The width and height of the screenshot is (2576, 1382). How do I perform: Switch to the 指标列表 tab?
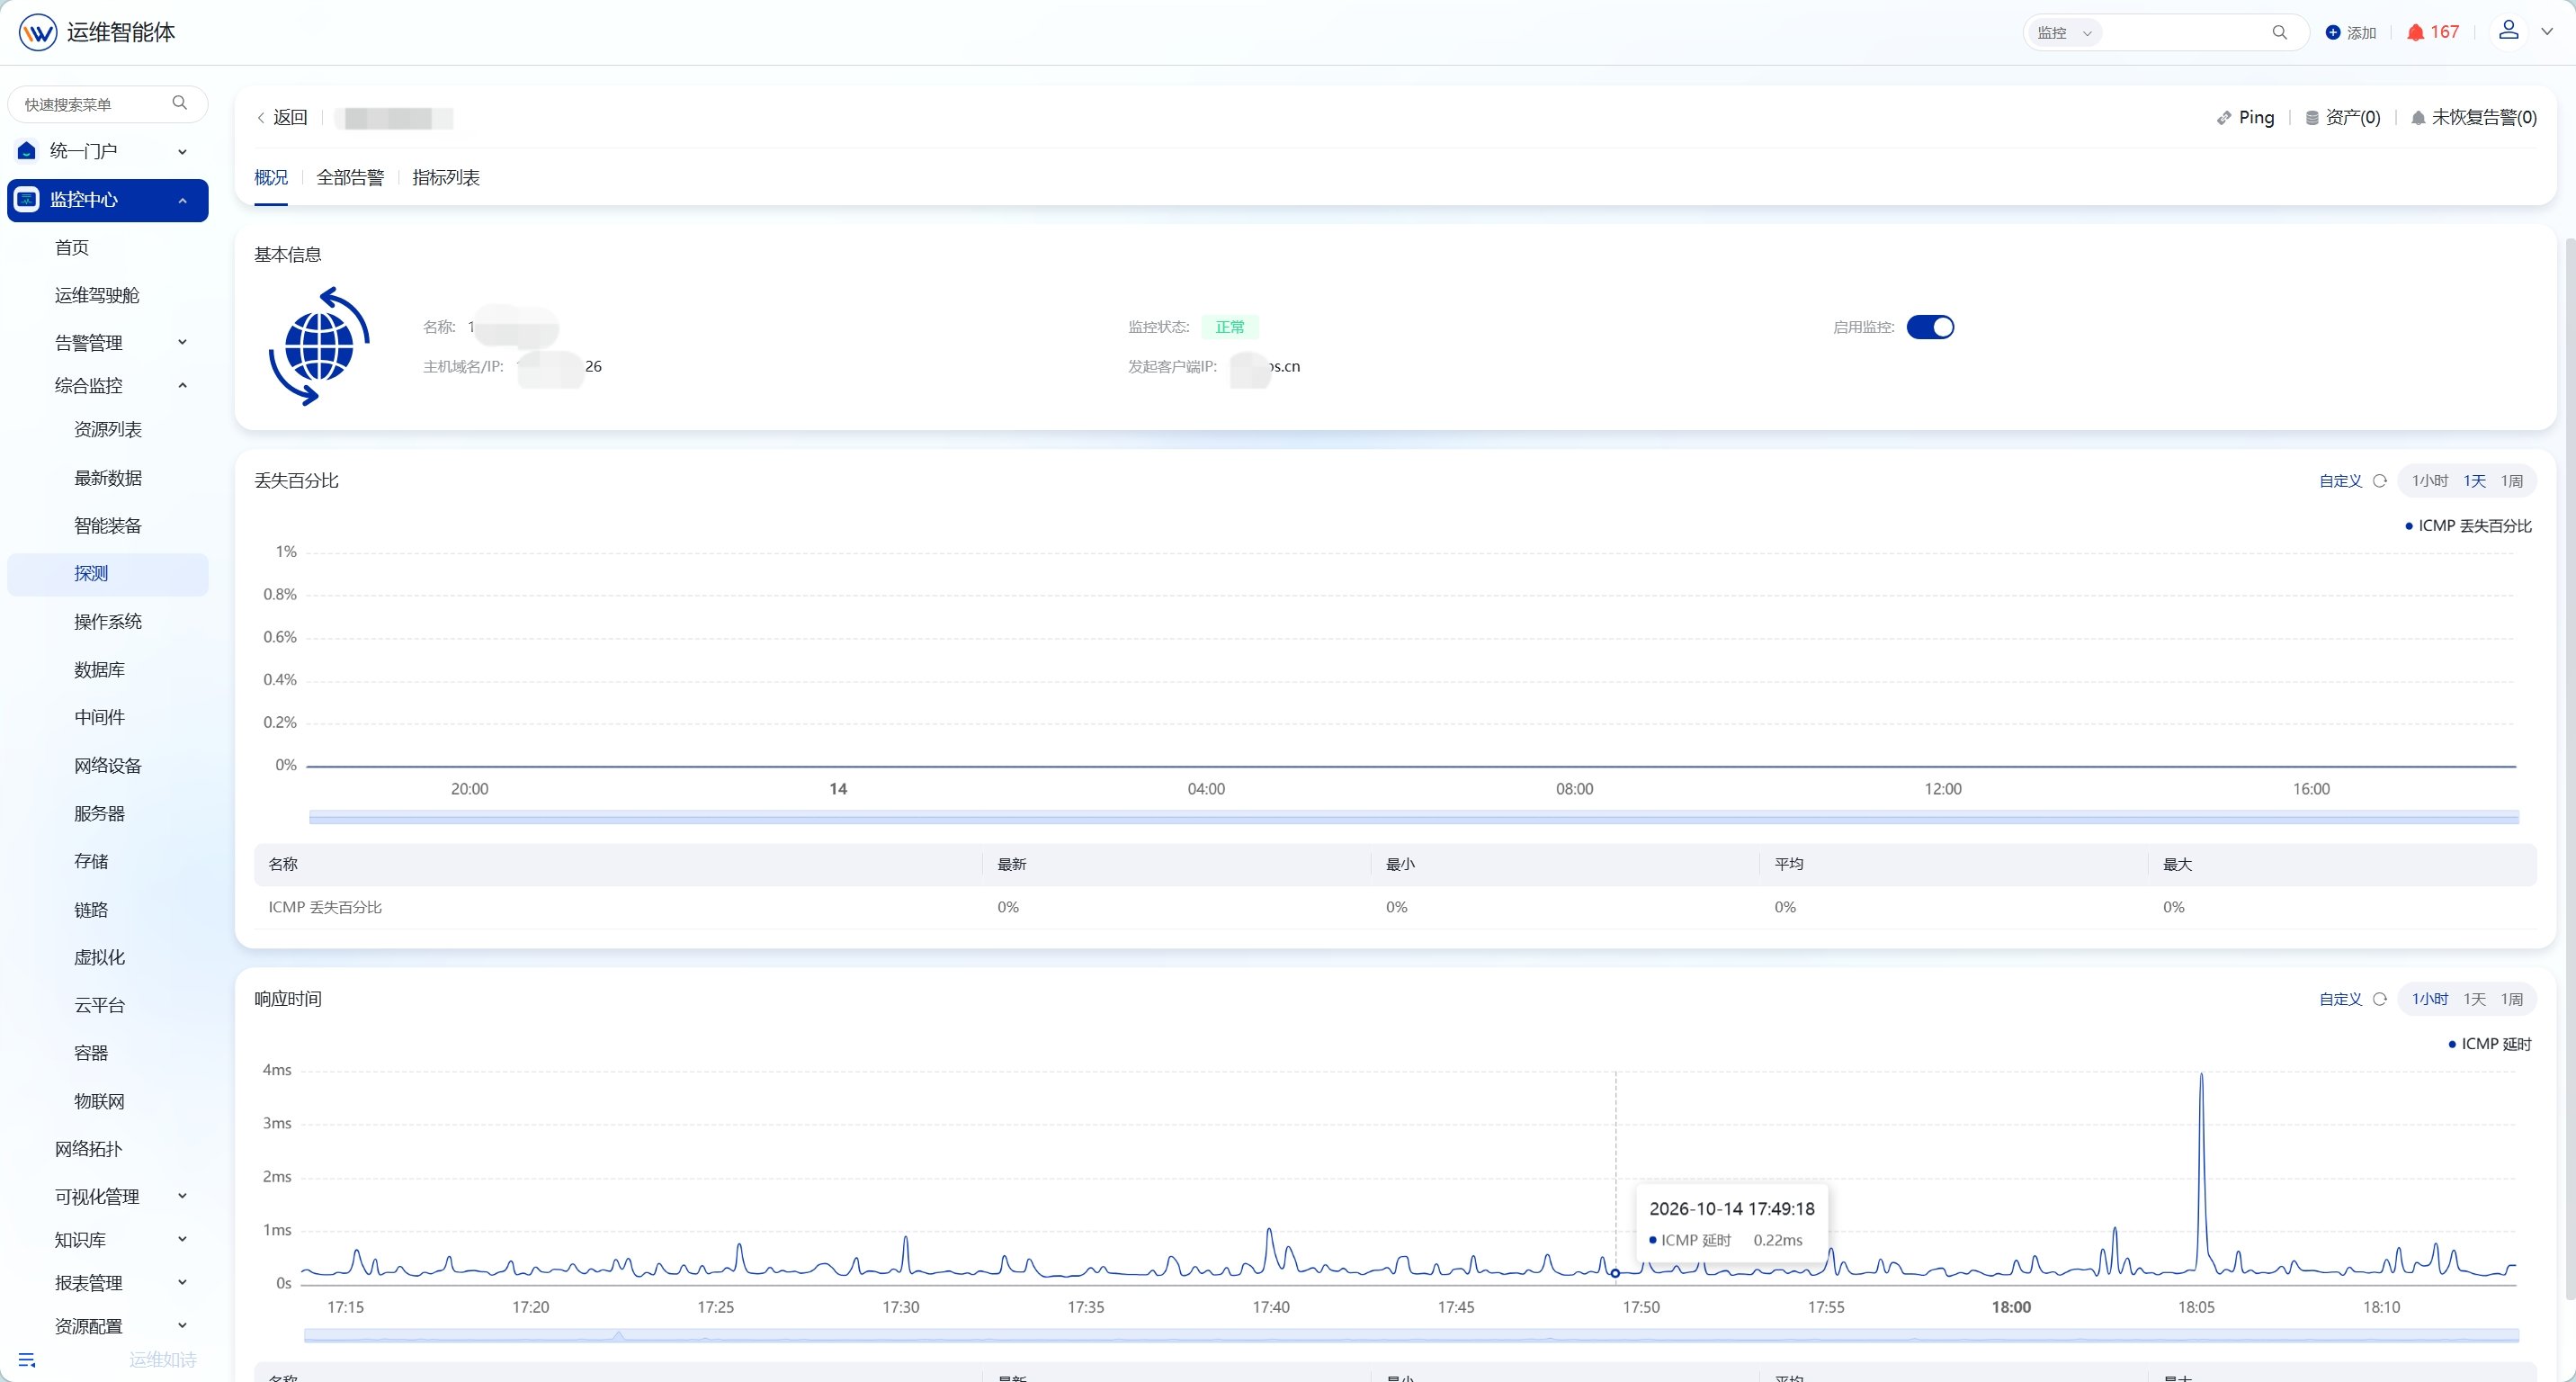[x=446, y=178]
